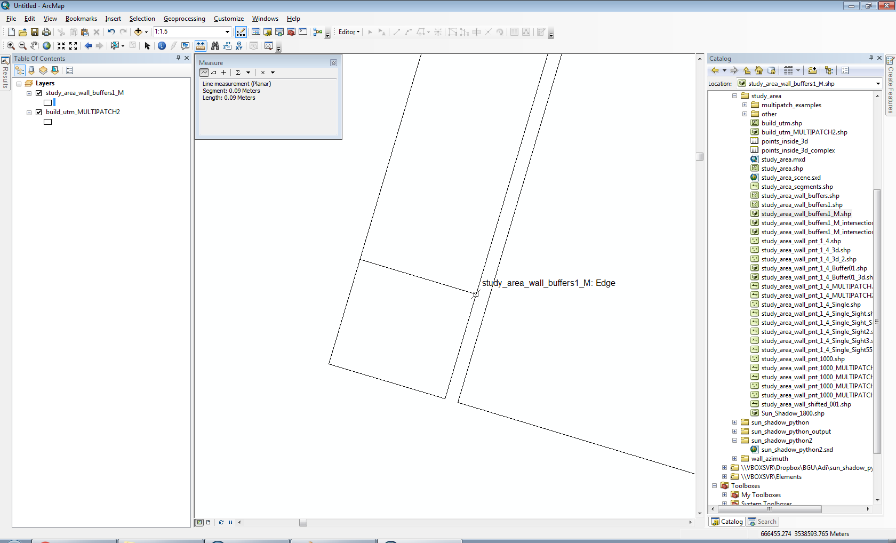This screenshot has width=896, height=543.
Task: Uncheck the study_area_wall_buffers1_M layer
Action: point(38,93)
